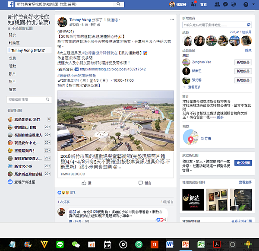Open Excel from the taskbar
259x251 pixels.
pyautogui.click(x=201, y=244)
